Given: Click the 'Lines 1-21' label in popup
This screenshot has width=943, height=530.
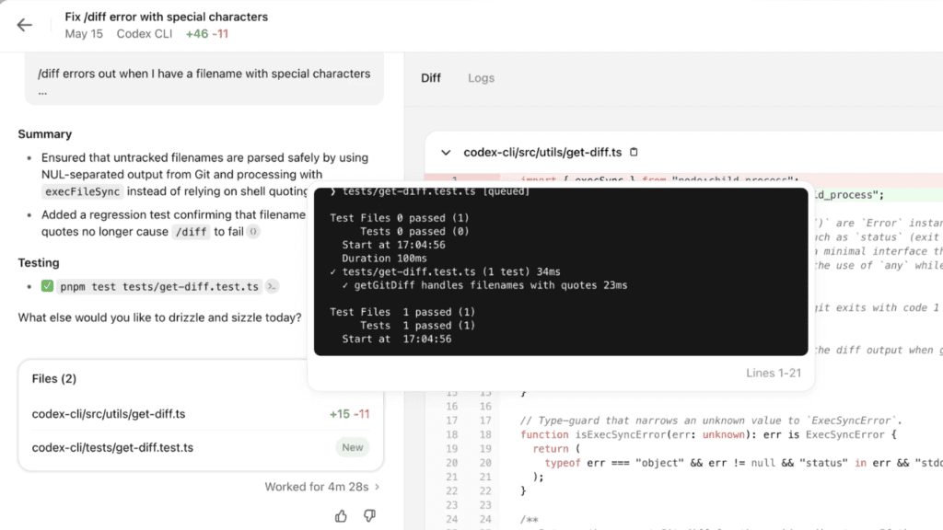Looking at the screenshot, I should tap(774, 374).
